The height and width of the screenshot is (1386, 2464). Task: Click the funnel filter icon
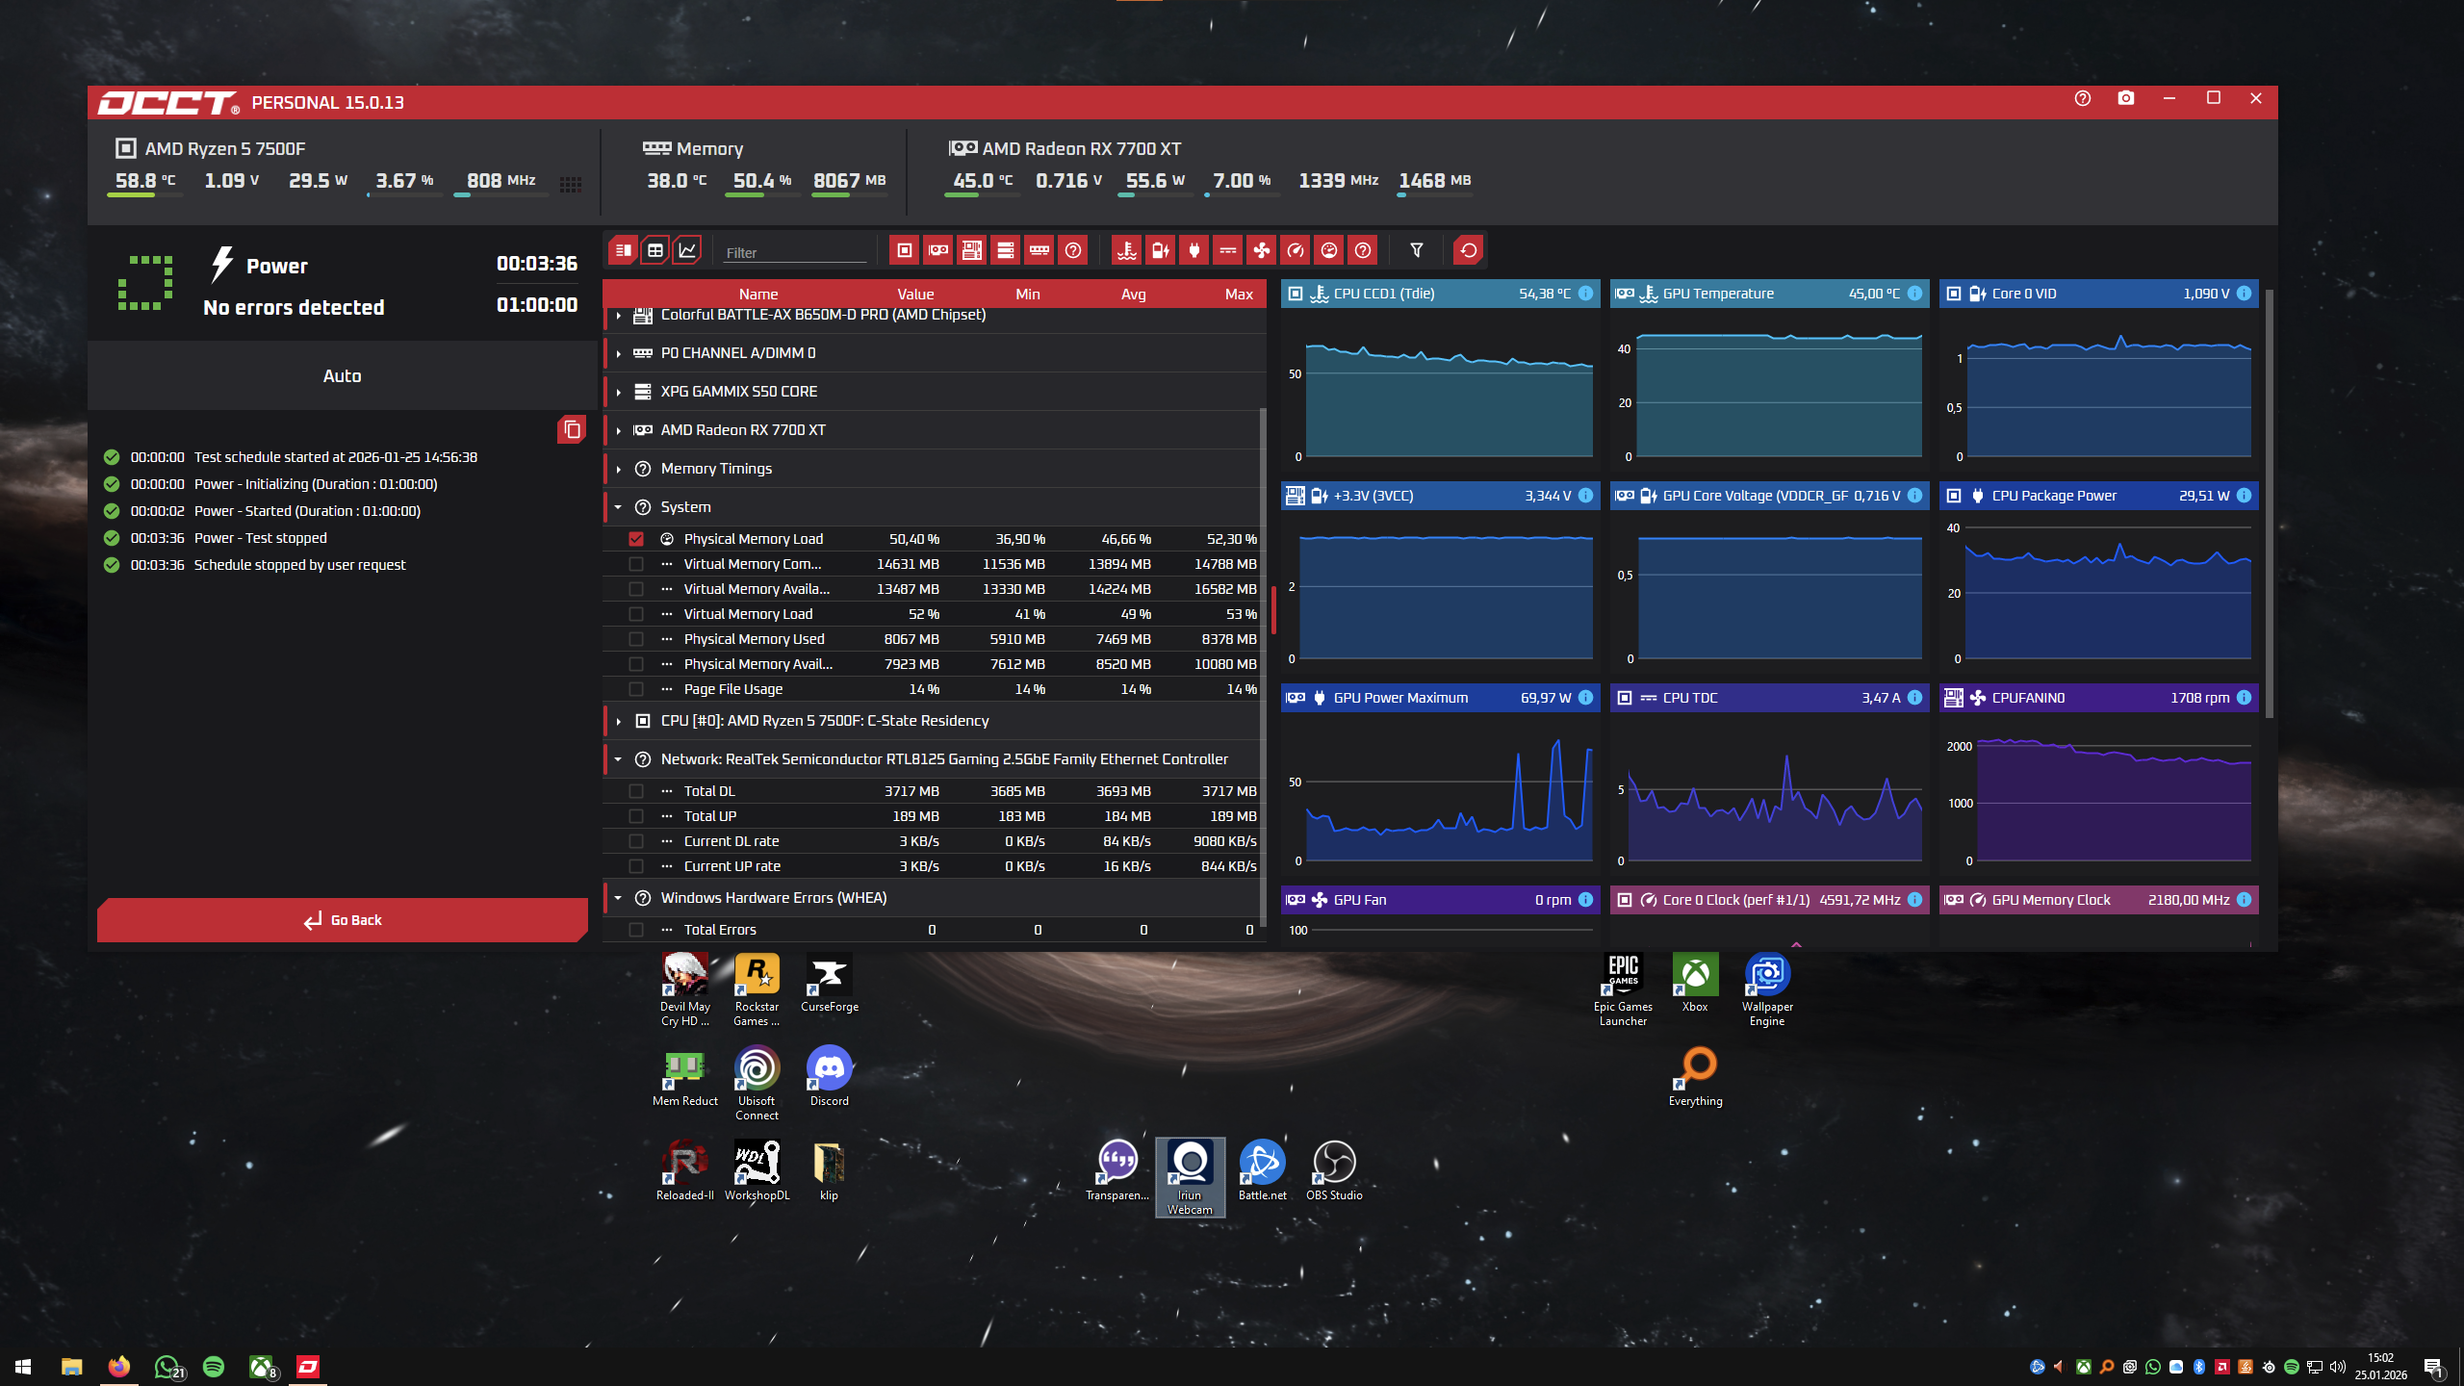(x=1417, y=251)
